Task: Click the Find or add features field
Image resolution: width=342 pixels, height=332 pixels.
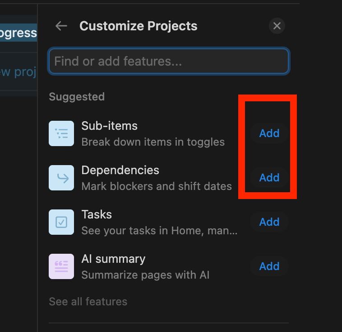Action: (x=168, y=61)
